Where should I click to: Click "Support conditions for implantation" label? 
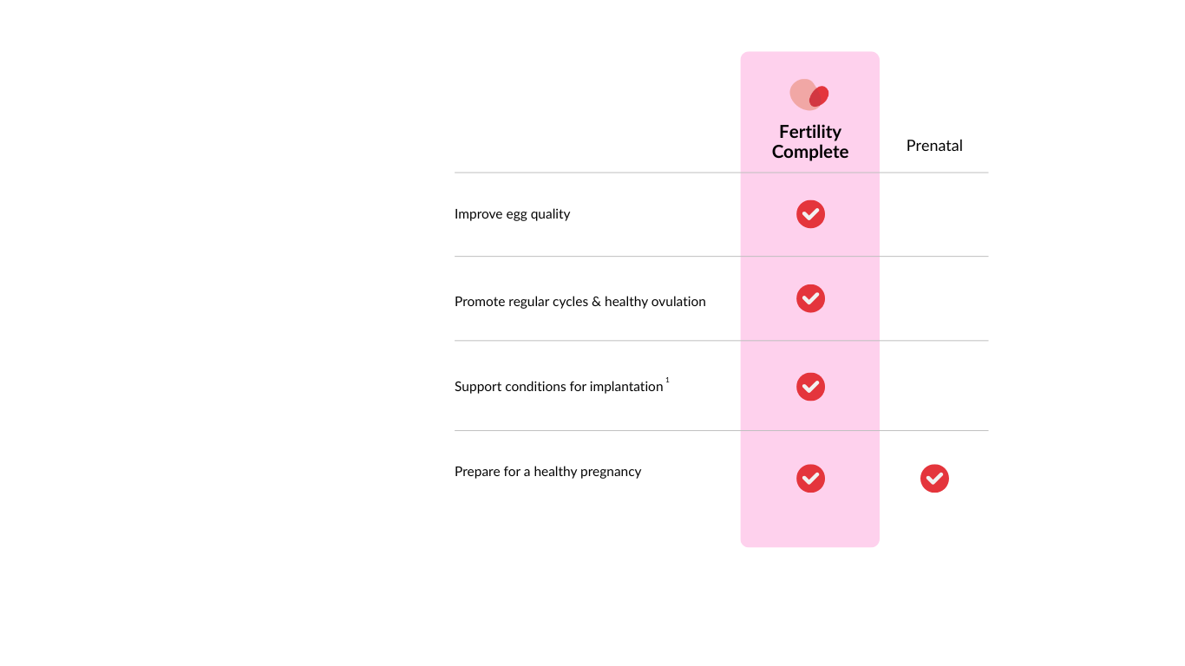[x=558, y=387]
